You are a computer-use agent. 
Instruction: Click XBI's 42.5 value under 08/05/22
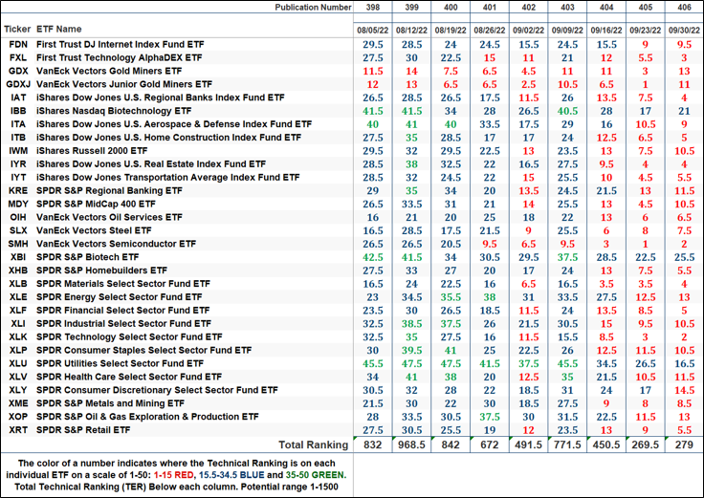[x=373, y=257]
